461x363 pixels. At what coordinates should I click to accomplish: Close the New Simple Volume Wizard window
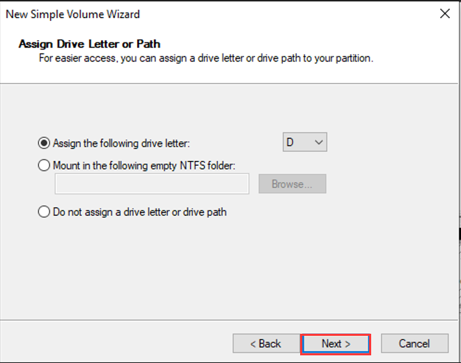444,14
